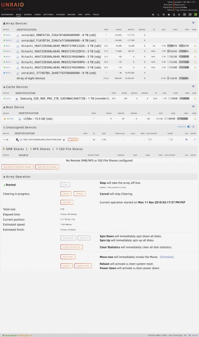
Task: Open the Users menu item
Action: 38,15
